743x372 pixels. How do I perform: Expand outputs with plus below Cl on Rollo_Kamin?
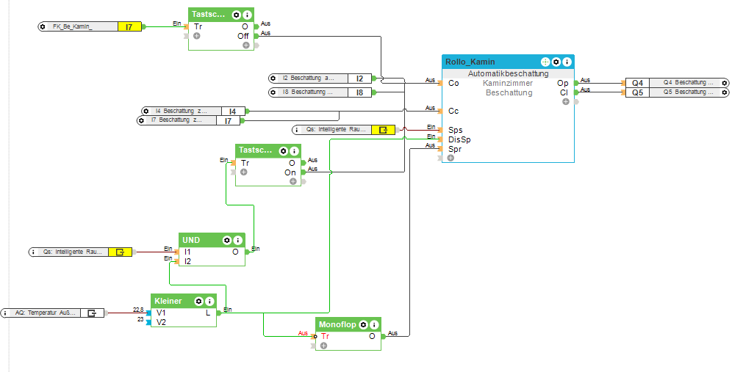[x=565, y=102]
